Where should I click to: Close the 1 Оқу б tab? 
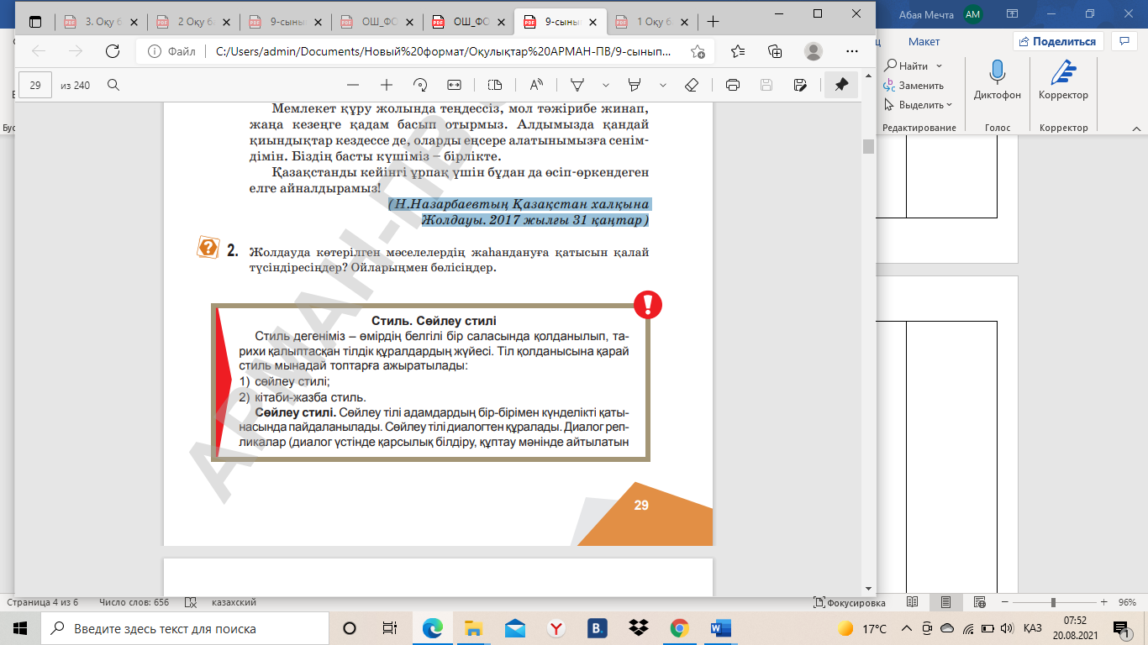click(x=684, y=22)
